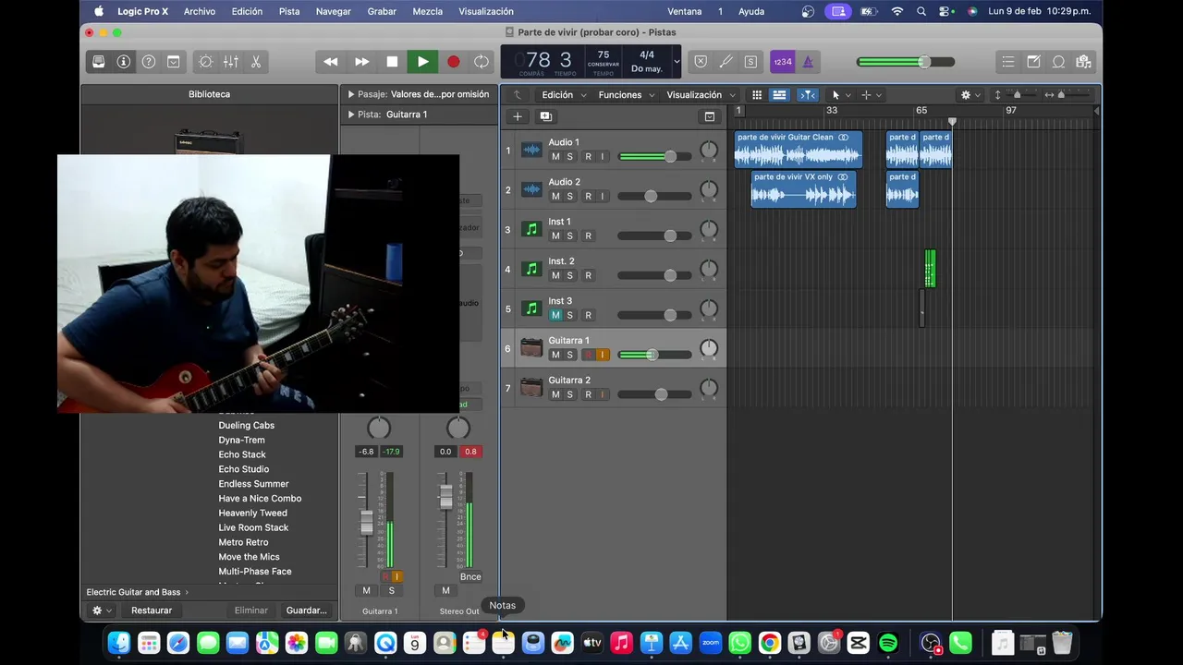Toggle the Library button in the toolbar
This screenshot has width=1183, height=665.
point(99,62)
